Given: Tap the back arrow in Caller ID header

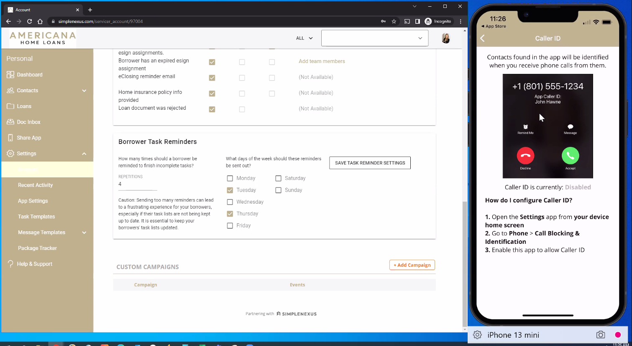Looking at the screenshot, I should coord(482,38).
